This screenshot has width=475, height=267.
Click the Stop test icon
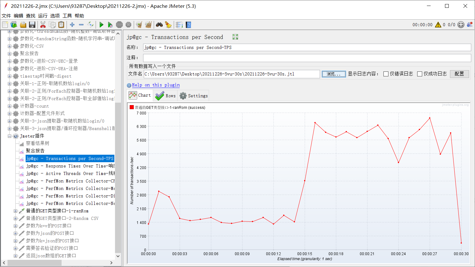tap(119, 25)
